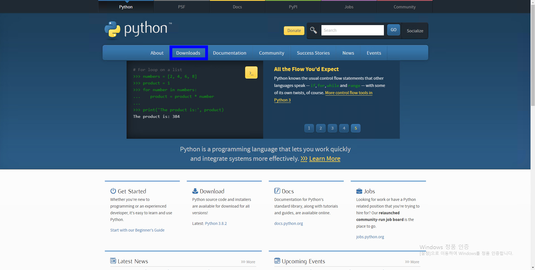The width and height of the screenshot is (535, 270).
Task: Open the PyPI top tab
Action: click(x=293, y=7)
